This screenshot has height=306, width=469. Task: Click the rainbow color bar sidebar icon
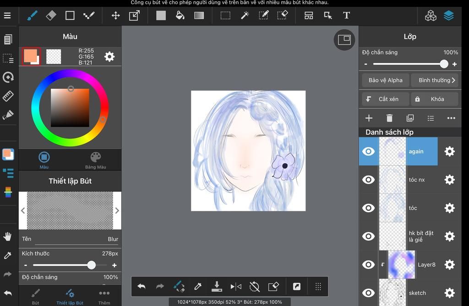(x=8, y=192)
